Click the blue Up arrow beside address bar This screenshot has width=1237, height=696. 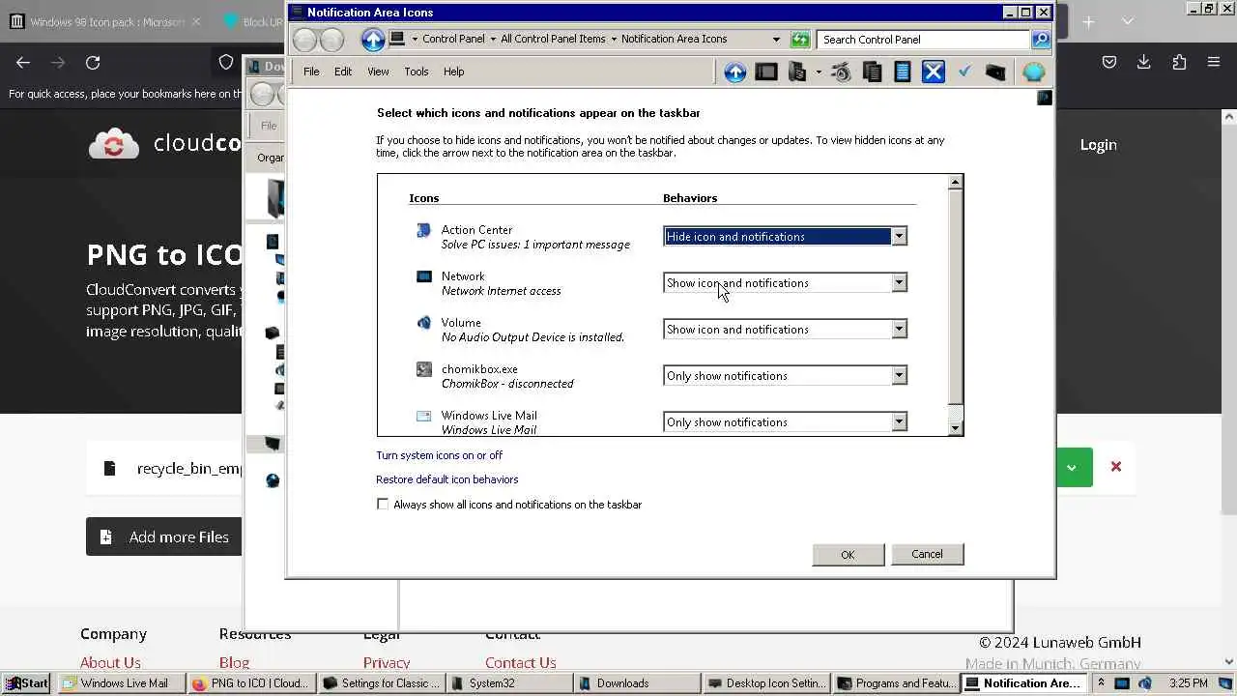(x=373, y=40)
